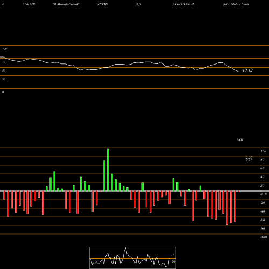
Task: Click the tallest green bar in the MR histogram
Action: 108,170
